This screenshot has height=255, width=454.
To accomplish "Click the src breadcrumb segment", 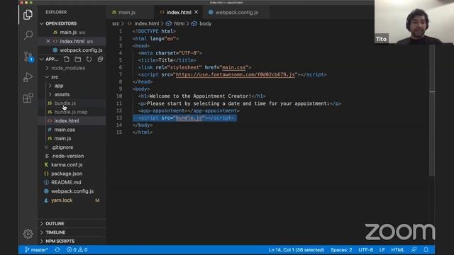I will (116, 23).
